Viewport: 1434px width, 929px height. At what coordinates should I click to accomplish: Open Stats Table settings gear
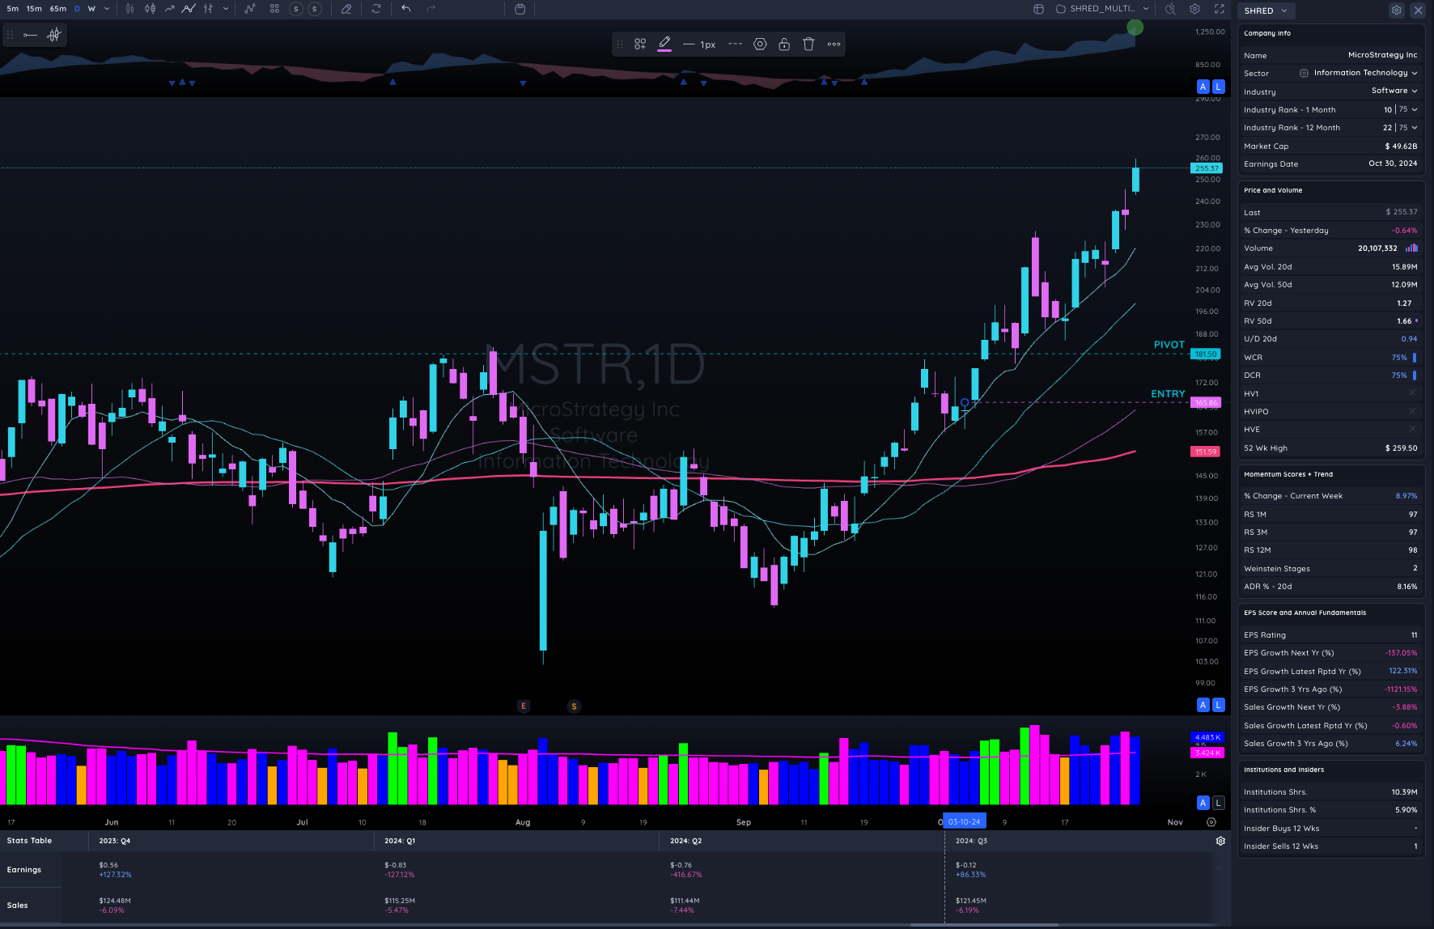[1220, 841]
